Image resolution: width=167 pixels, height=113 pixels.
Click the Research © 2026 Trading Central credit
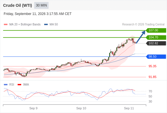tap(143, 25)
